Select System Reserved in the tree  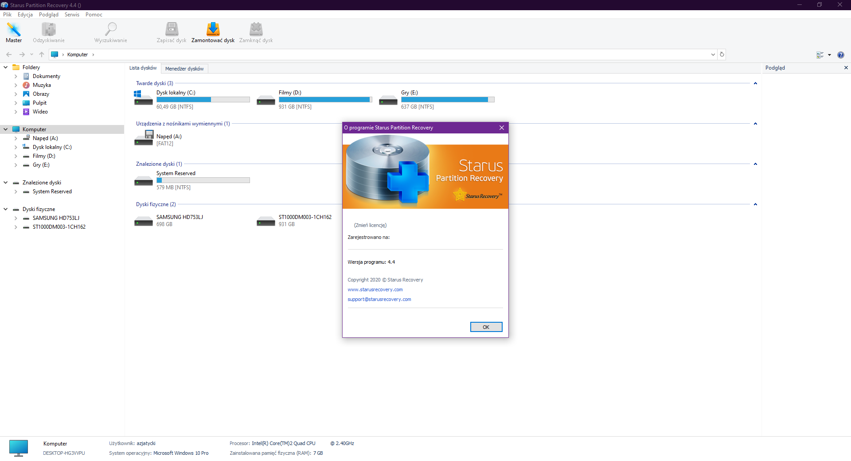click(x=52, y=191)
